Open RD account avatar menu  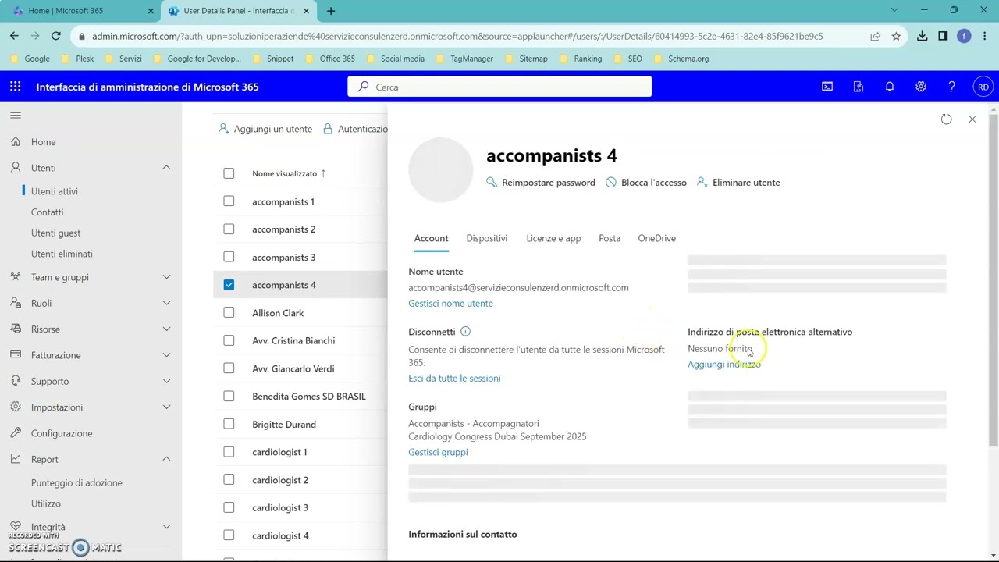pyautogui.click(x=983, y=87)
